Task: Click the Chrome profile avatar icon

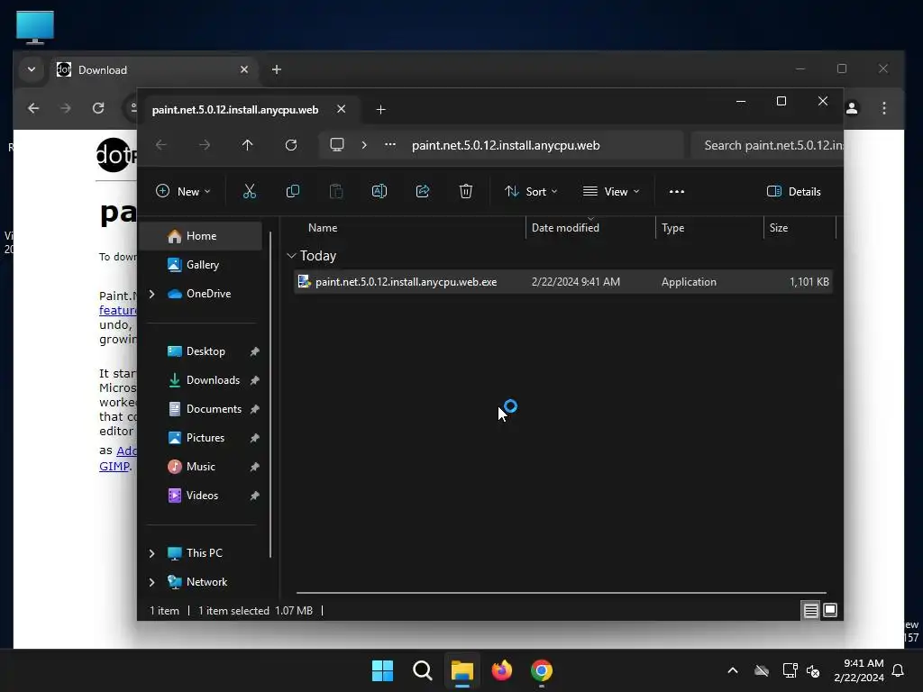Action: pos(852,108)
